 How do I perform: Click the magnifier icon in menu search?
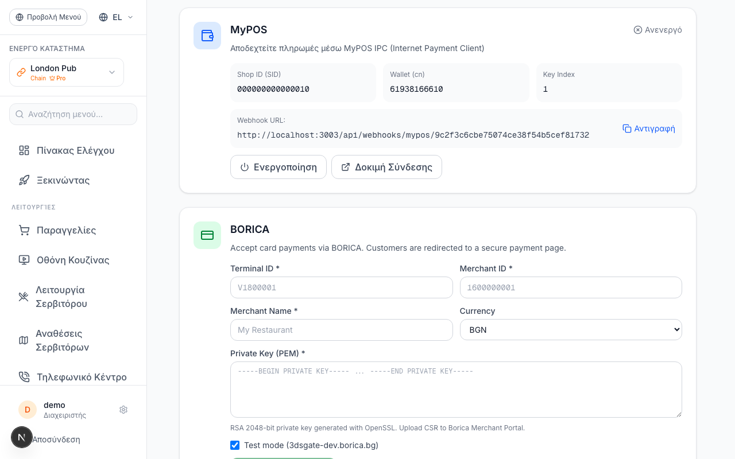(x=20, y=114)
